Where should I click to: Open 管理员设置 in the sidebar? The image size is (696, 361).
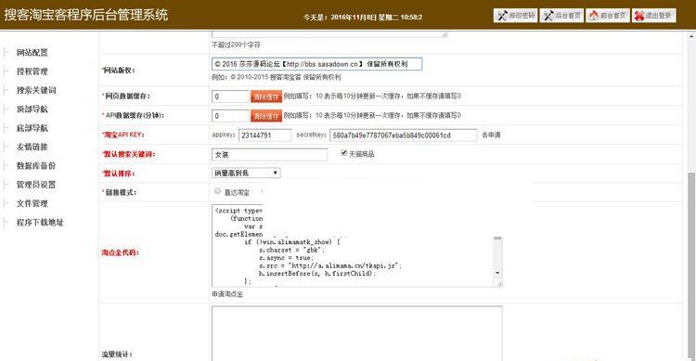pyautogui.click(x=36, y=185)
